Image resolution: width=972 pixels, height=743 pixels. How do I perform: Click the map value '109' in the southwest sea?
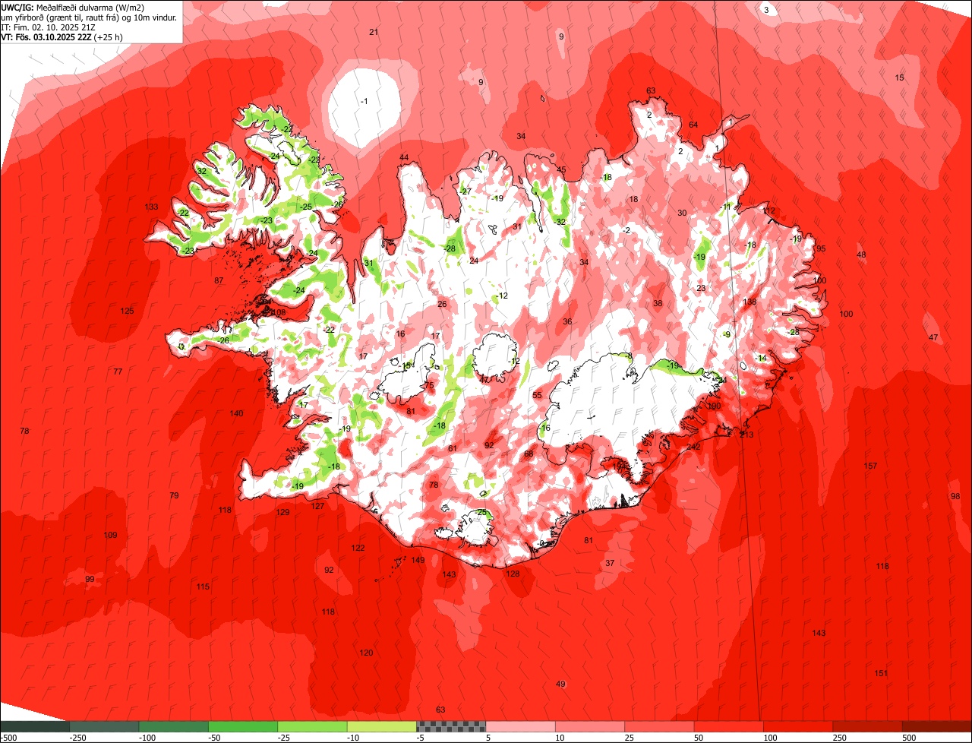[x=111, y=536]
